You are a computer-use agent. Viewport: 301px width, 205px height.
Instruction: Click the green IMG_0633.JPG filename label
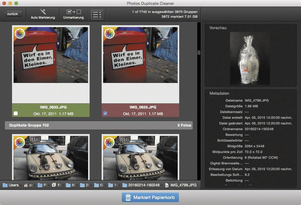(x=53, y=107)
